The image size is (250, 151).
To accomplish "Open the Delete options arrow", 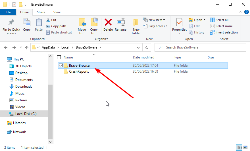I will pyautogui.click(x=108, y=33).
